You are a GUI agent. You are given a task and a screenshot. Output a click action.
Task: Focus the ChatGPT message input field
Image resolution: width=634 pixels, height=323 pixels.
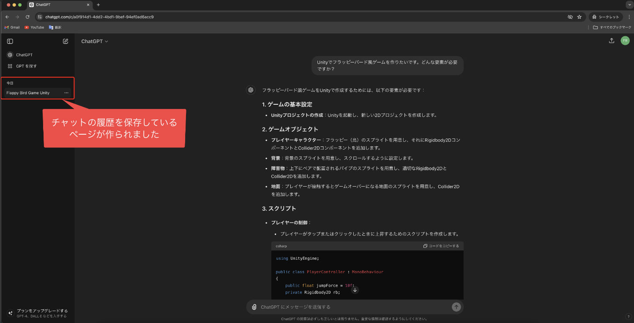point(354,307)
